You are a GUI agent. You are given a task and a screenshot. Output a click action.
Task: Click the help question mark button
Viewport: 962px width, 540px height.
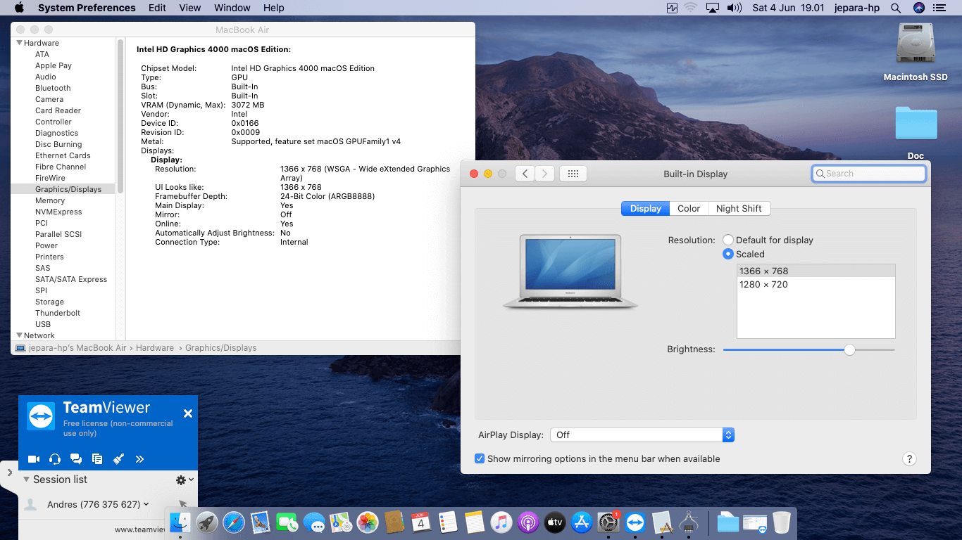[909, 459]
